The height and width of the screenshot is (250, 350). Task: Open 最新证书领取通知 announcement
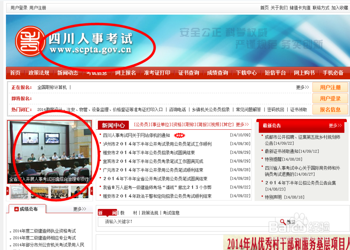pos(292,151)
